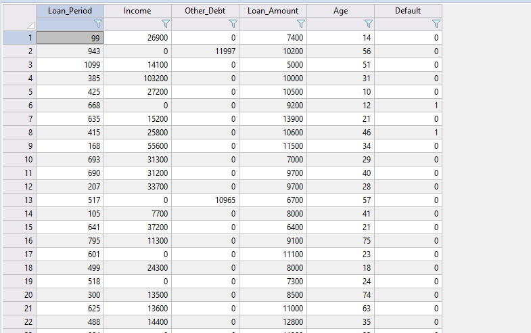
Task: Open the Loan_Amount column filter icon
Action: pos(301,24)
